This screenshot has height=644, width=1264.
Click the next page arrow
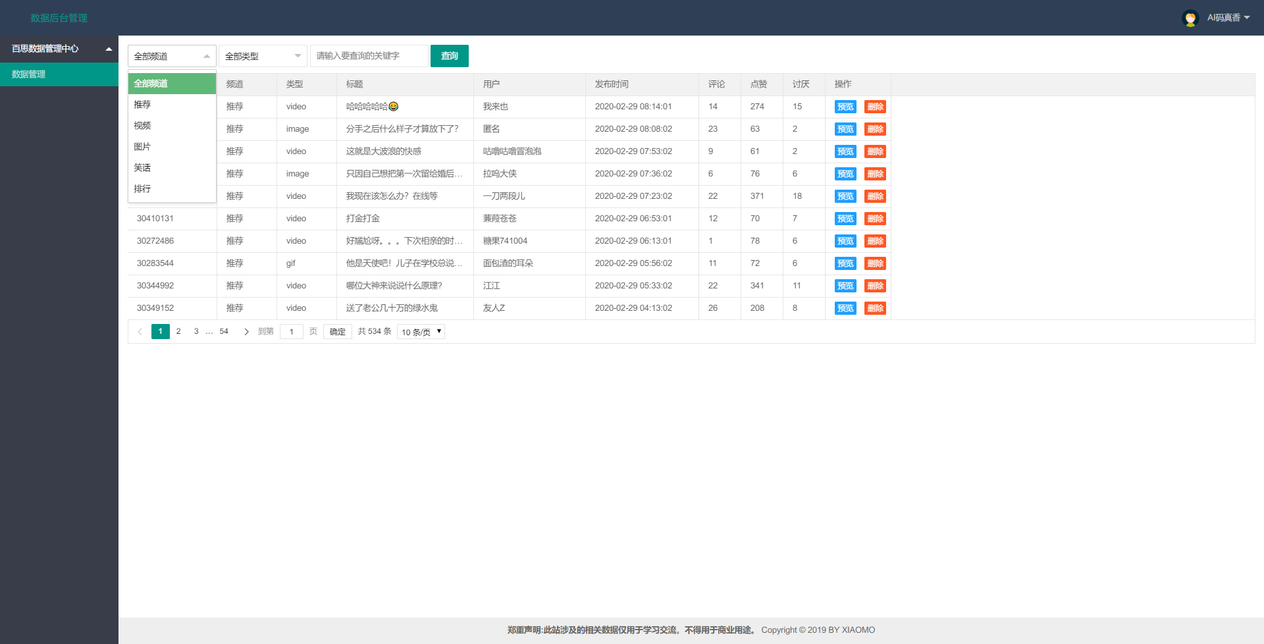pos(246,332)
